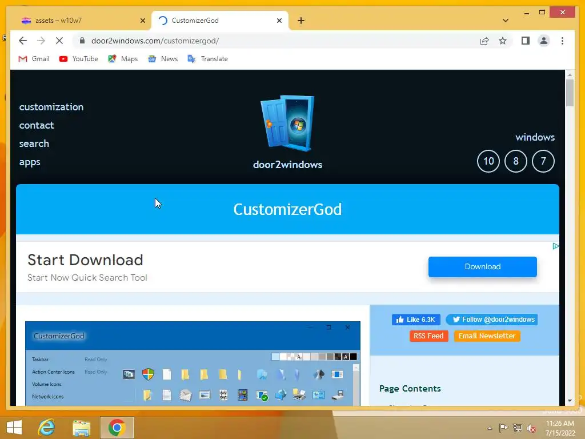Image resolution: width=585 pixels, height=439 pixels.
Task: Click the vertical scrollbar thumb
Action: [x=570, y=93]
